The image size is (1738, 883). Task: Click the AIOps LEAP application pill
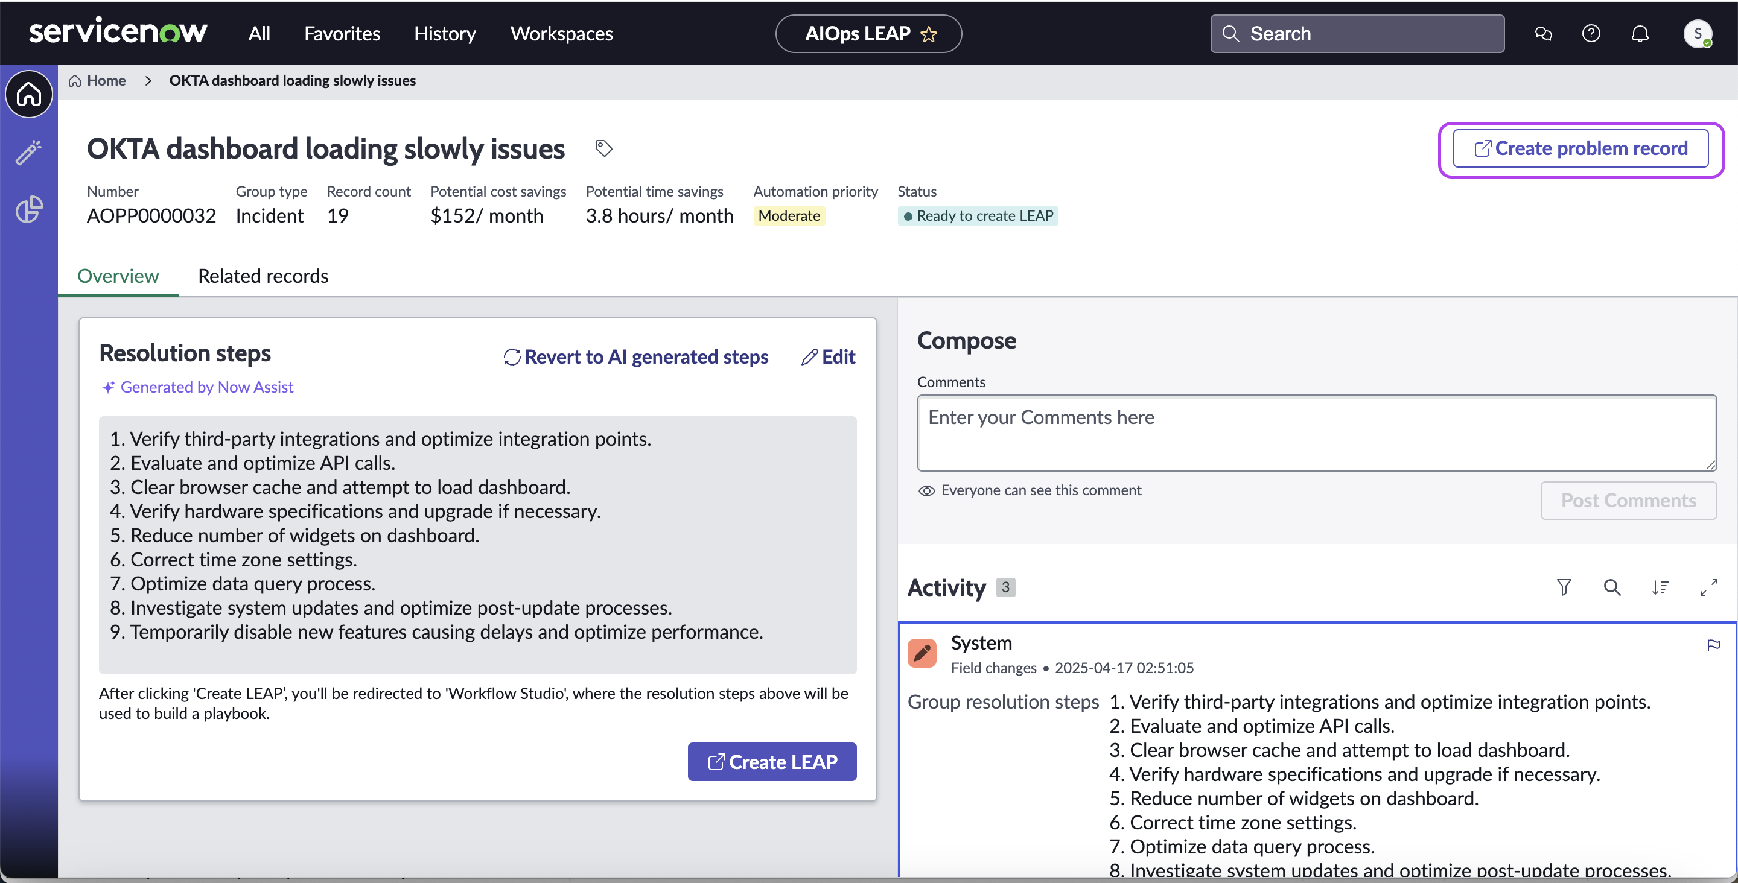coord(868,34)
